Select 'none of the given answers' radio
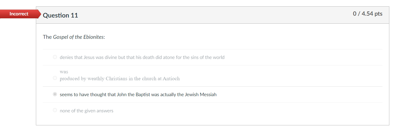This screenshot has width=413, height=132. 55,110
